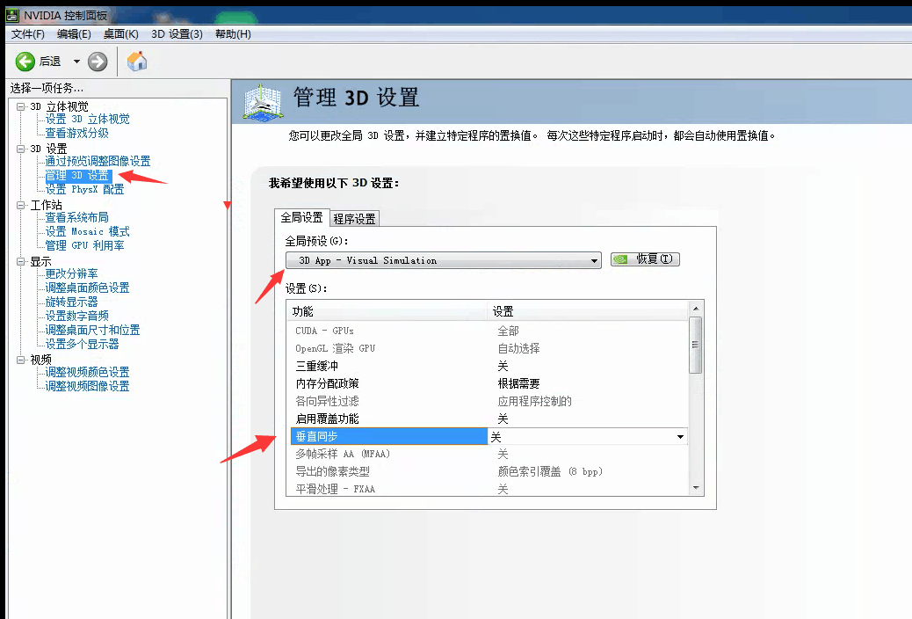This screenshot has width=912, height=619.
Task: Open the 帮助(H) menu
Action: point(233,33)
